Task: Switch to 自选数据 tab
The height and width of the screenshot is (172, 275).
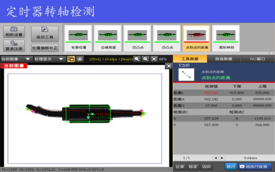Action: pyautogui.click(x=224, y=59)
